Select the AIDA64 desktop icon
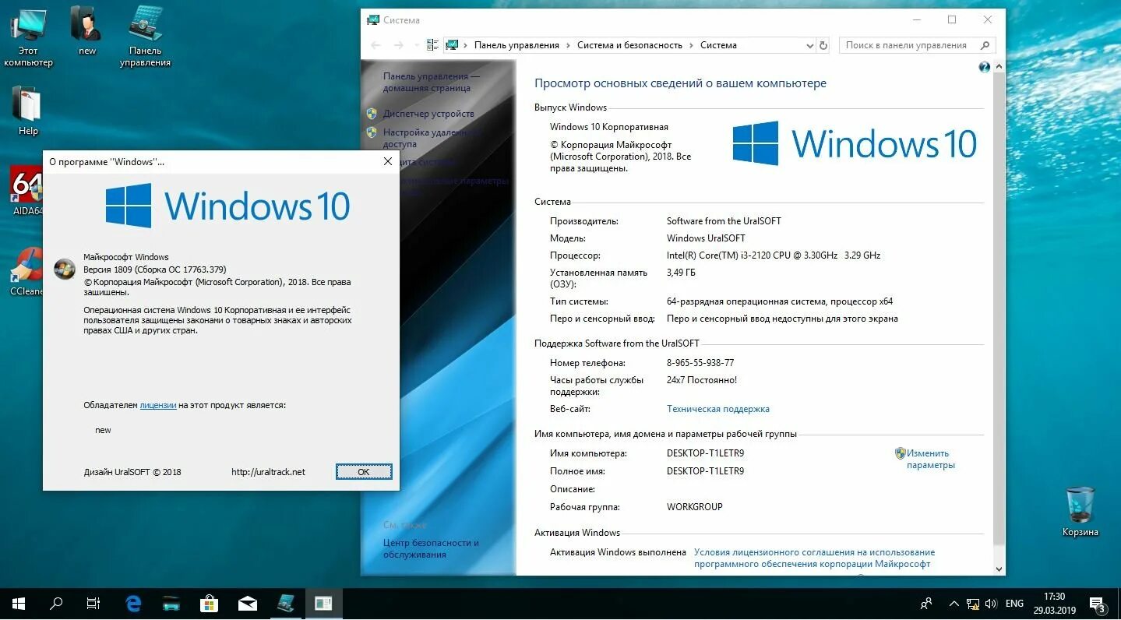The height and width of the screenshot is (620, 1121). coord(27,191)
